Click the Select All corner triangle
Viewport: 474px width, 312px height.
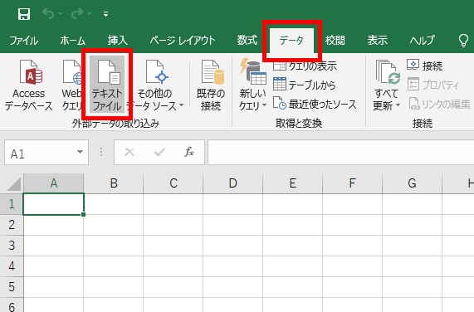[13, 184]
